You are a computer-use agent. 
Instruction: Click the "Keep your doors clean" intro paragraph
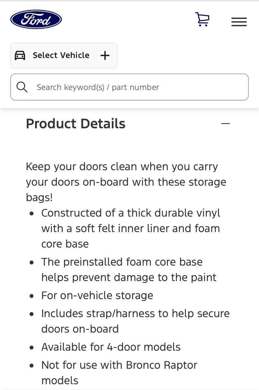[126, 182]
